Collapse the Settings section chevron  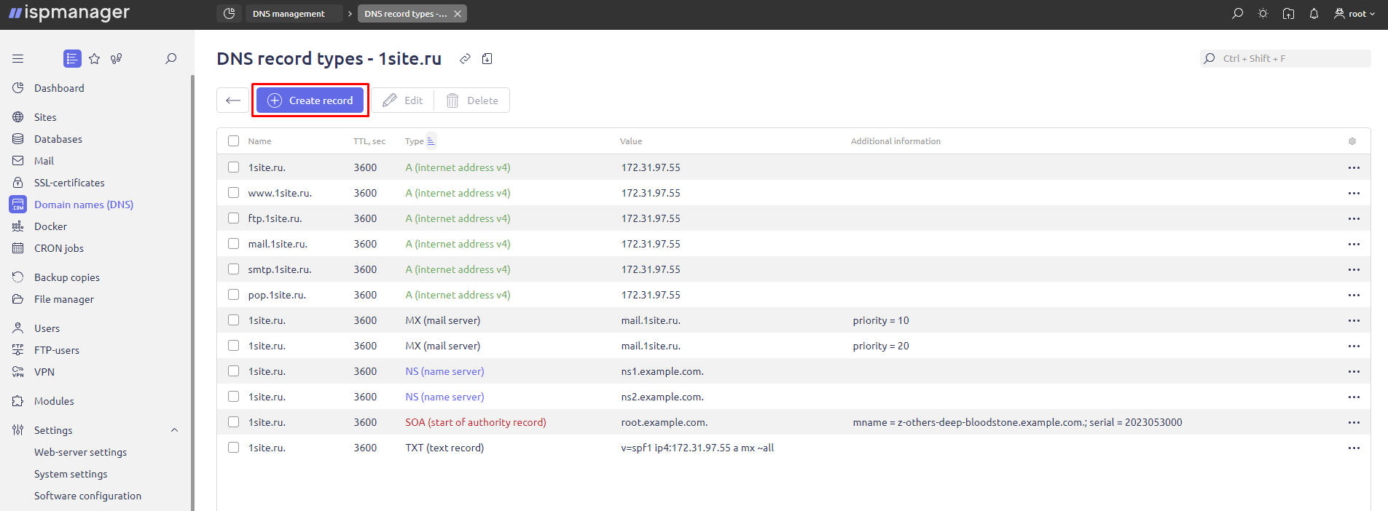click(174, 430)
